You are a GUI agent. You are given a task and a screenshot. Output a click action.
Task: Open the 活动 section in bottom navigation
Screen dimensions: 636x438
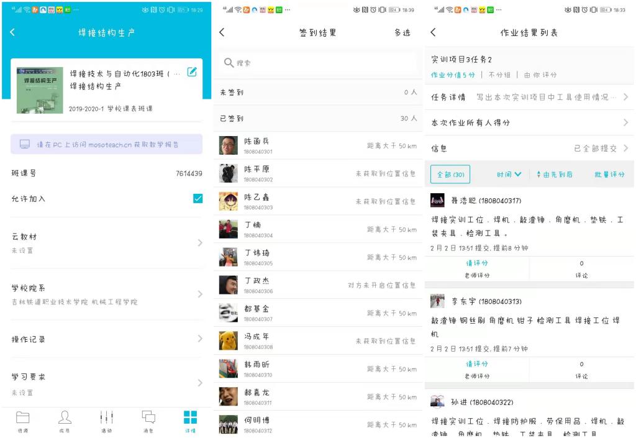tap(106, 421)
